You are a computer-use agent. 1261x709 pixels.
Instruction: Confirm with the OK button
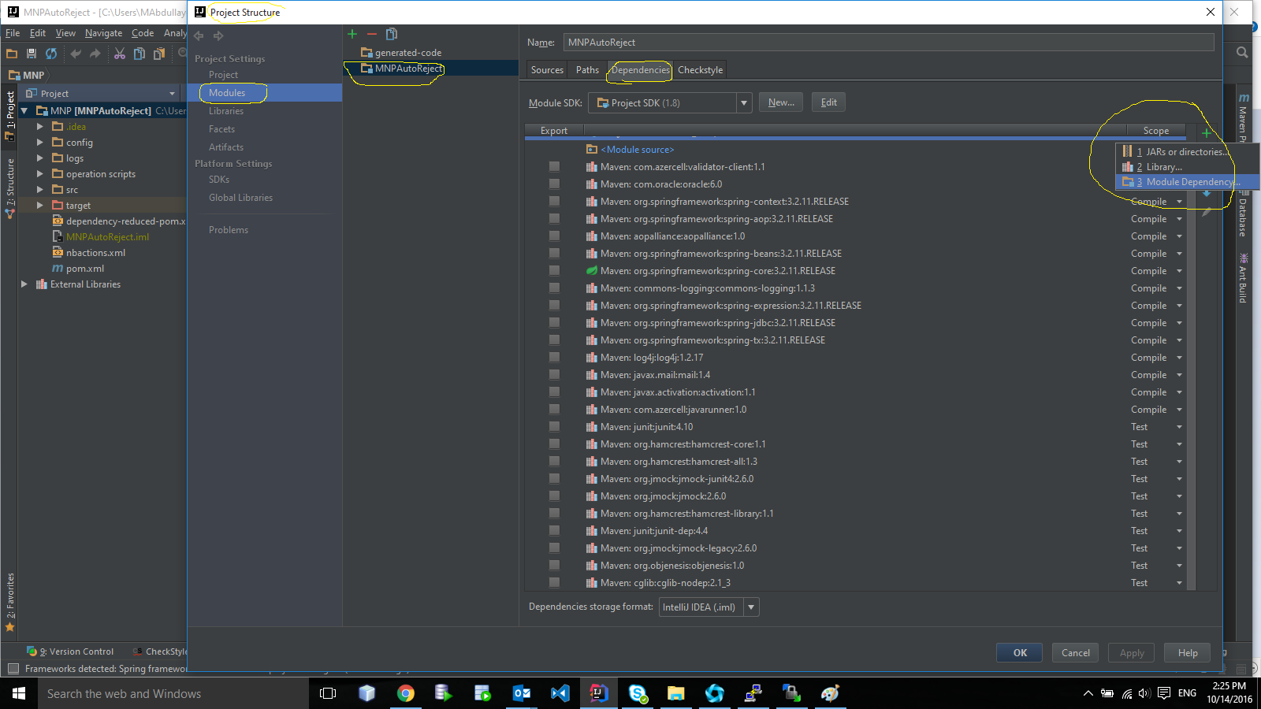(1020, 653)
